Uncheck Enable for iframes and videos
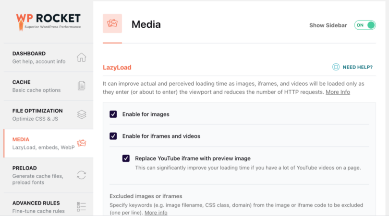Viewport: 389px width, 216px height. [x=113, y=136]
